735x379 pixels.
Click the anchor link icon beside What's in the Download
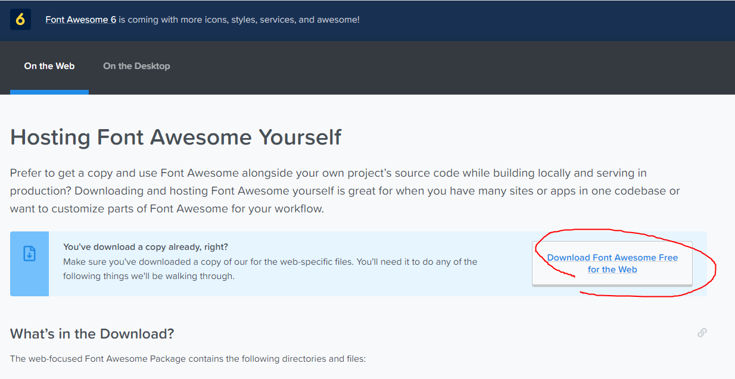coord(702,333)
